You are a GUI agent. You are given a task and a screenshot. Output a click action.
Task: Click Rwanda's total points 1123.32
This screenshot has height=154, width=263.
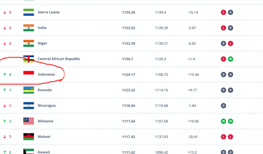click(x=129, y=90)
